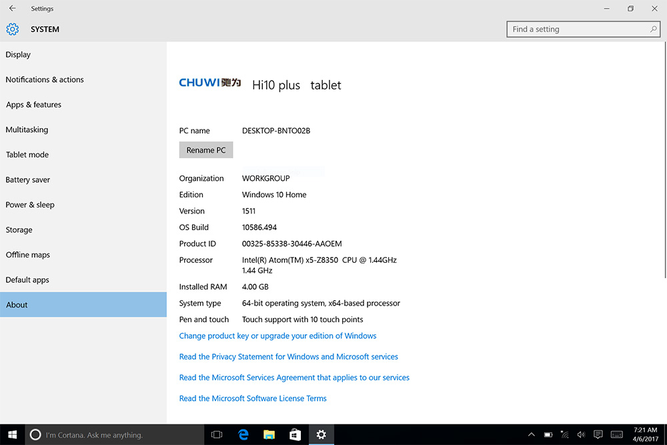Click the battery tray icon
The width and height of the screenshot is (667, 445).
pos(548,434)
